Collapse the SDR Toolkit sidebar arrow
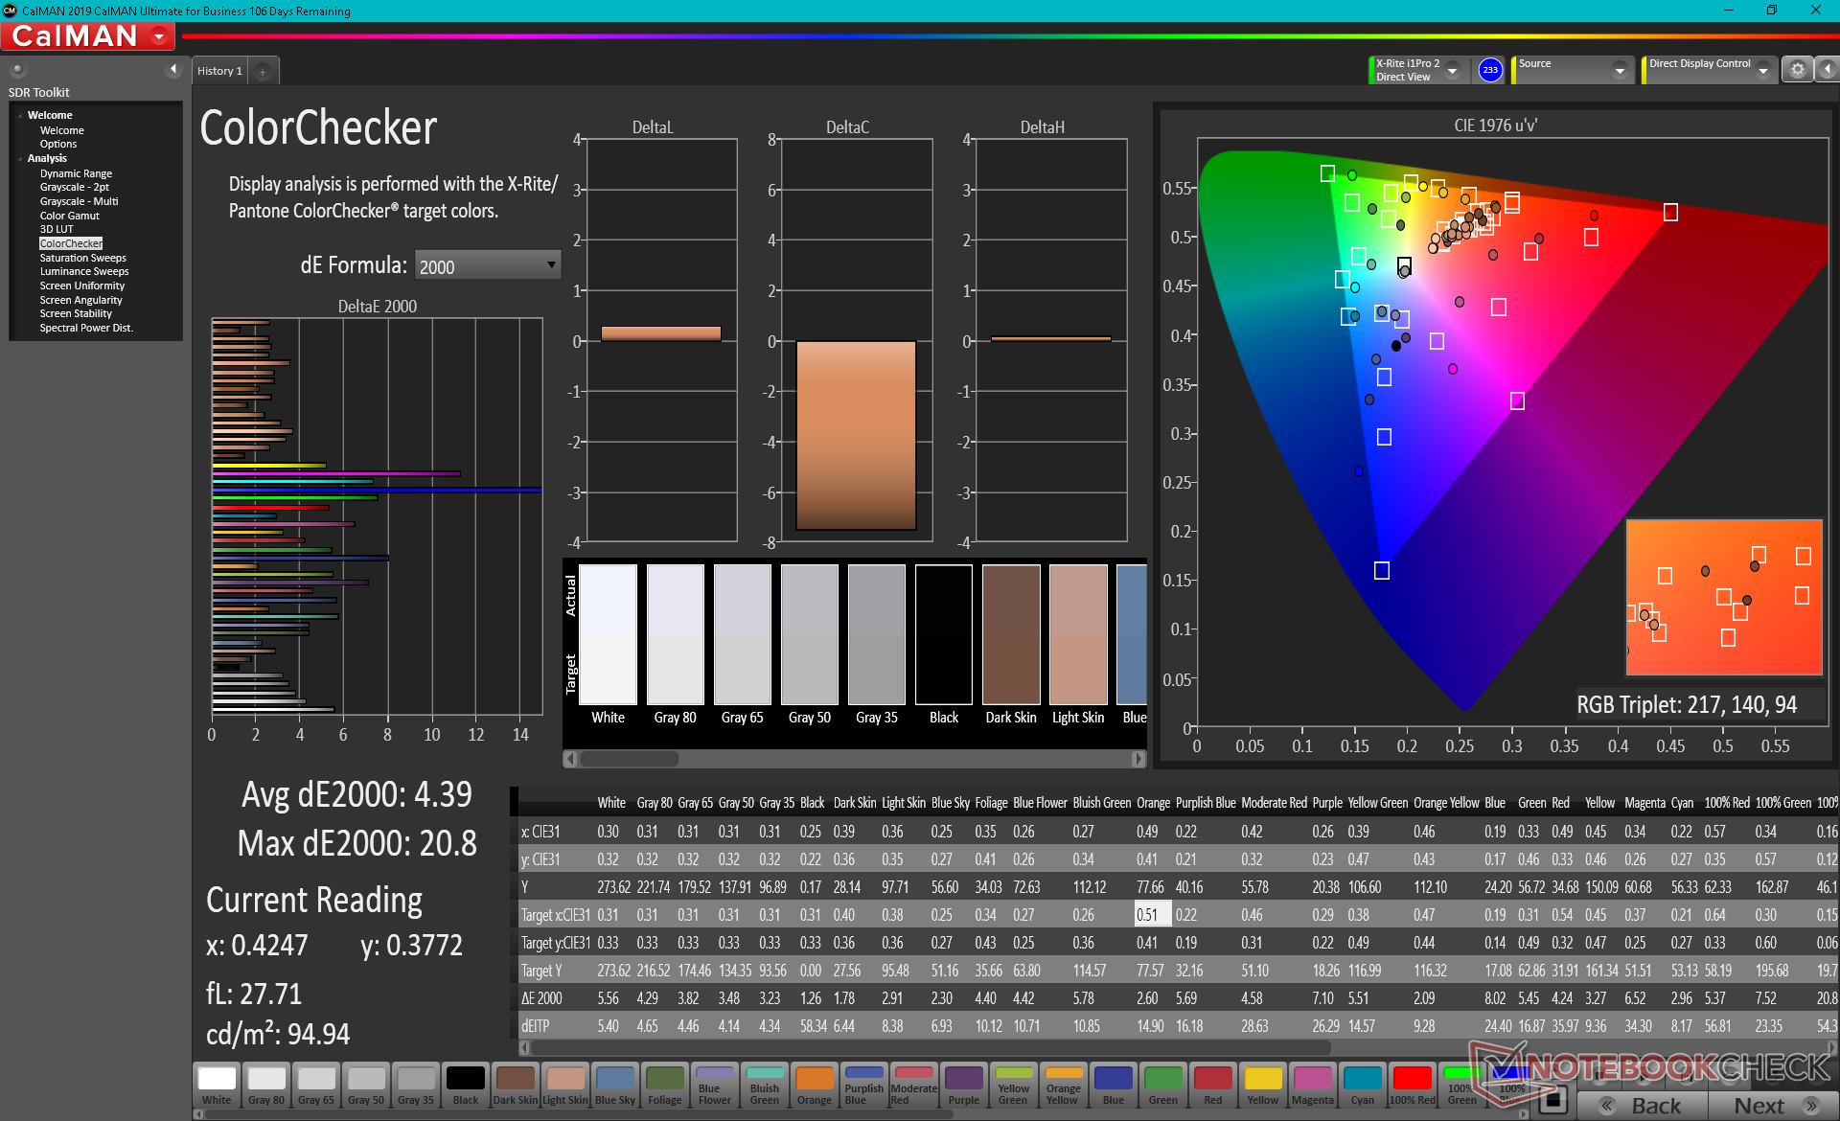 (x=172, y=69)
